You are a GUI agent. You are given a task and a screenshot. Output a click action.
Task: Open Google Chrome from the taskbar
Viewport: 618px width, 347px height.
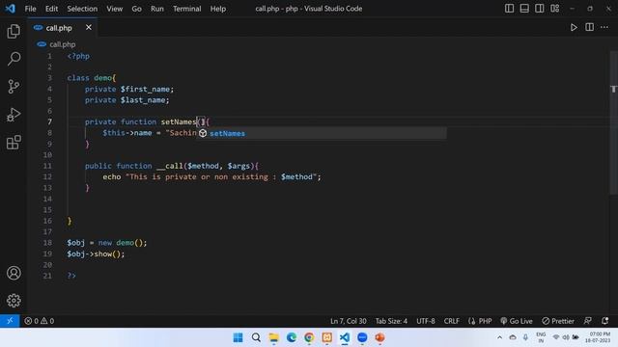pos(309,337)
